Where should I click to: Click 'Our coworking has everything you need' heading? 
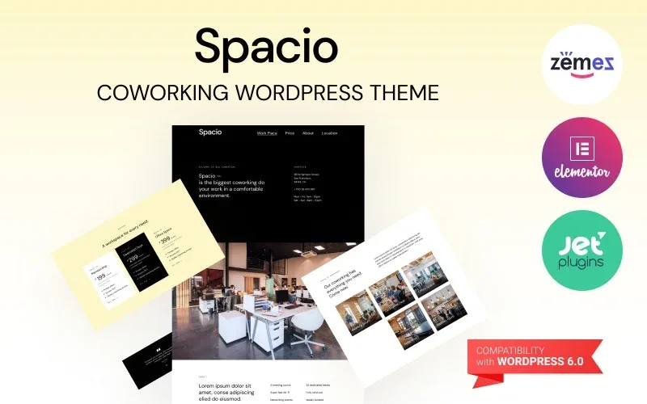[345, 284]
